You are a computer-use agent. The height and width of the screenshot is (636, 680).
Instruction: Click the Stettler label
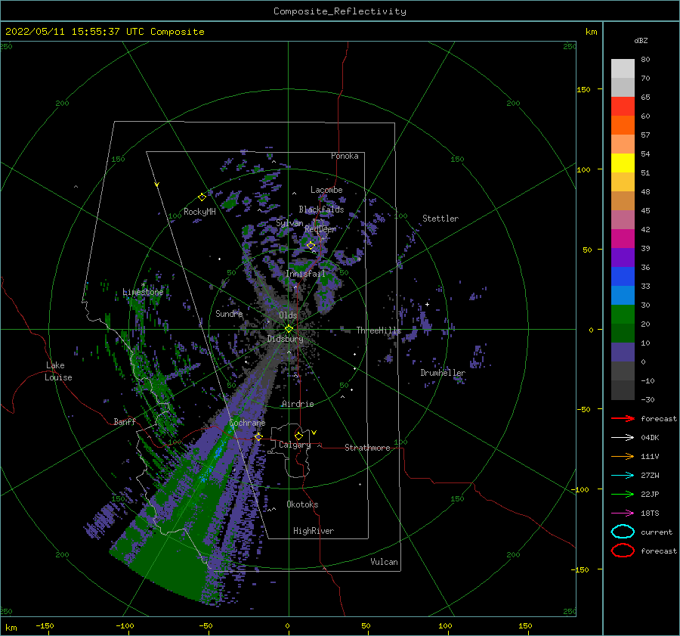(440, 219)
